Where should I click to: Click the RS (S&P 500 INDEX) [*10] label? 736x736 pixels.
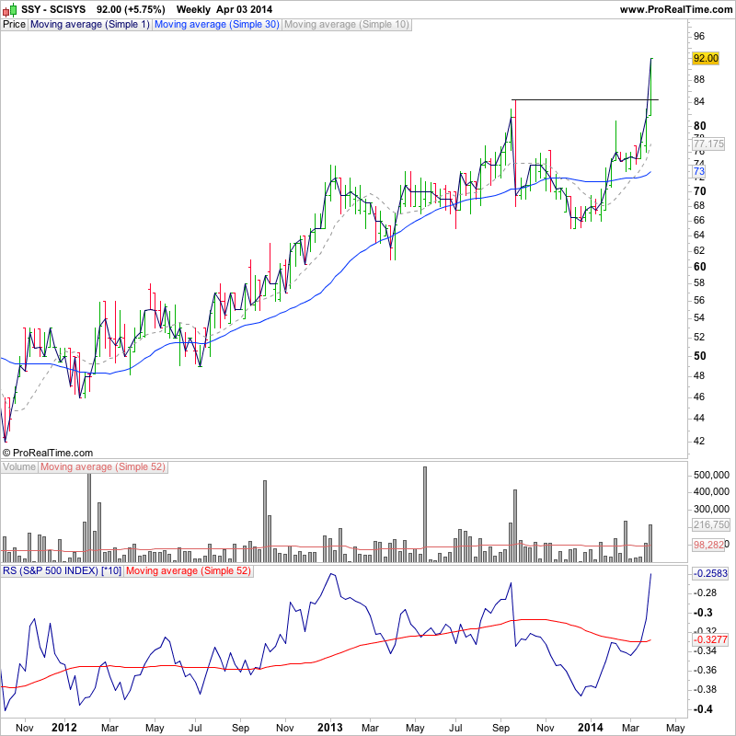point(62,571)
